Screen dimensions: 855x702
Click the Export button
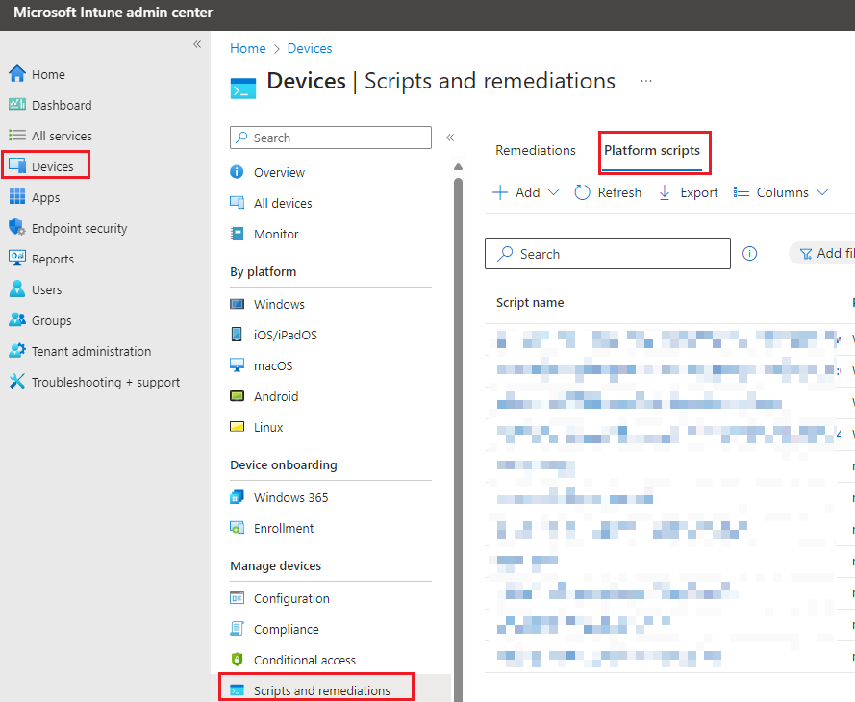[689, 192]
